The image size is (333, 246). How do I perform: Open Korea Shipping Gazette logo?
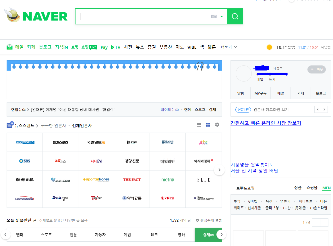(x=204, y=198)
